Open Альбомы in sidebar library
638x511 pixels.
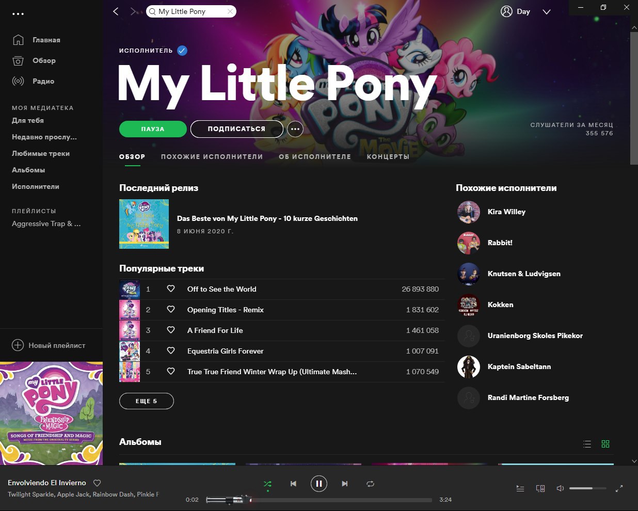point(28,170)
